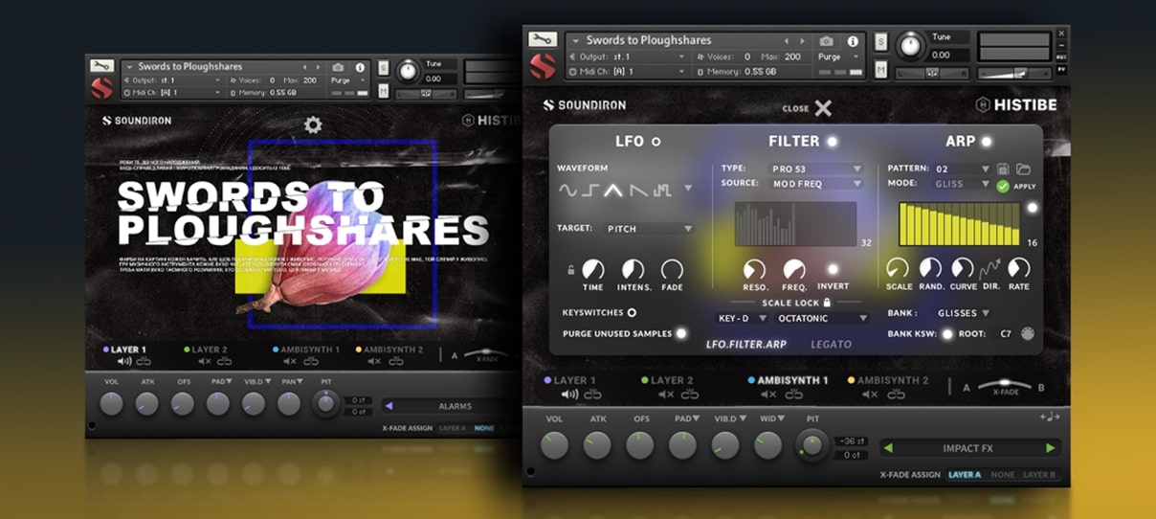Open the Octatonic scale dropdown
The height and width of the screenshot is (519, 1156).
tap(823, 318)
